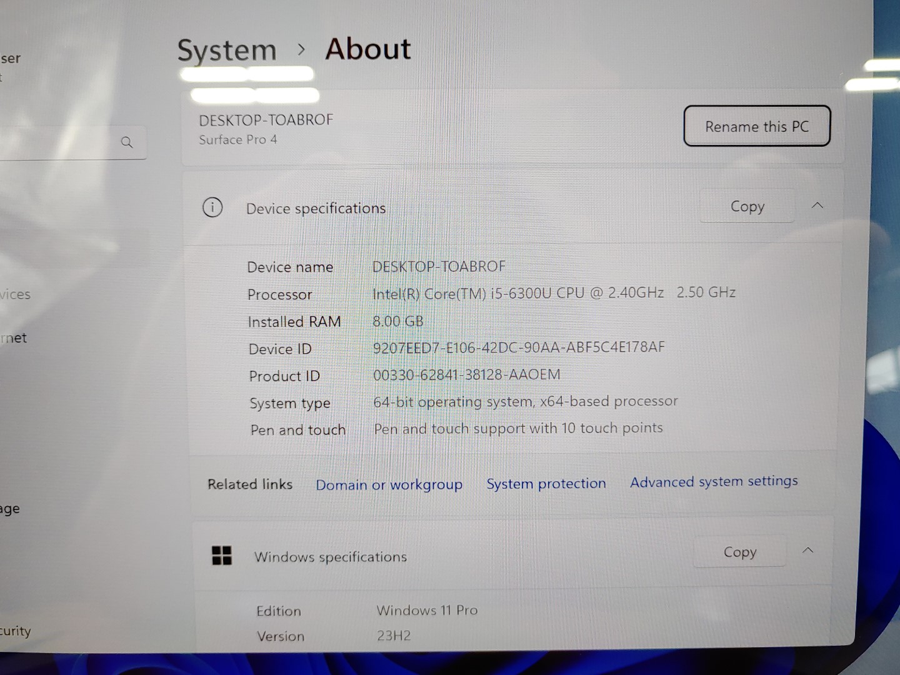Click the Device name value in the specifications list
The height and width of the screenshot is (675, 900).
point(439,266)
